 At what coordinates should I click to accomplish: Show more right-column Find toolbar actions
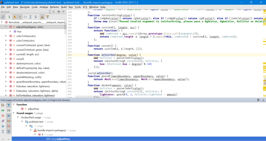[x=9, y=139]
